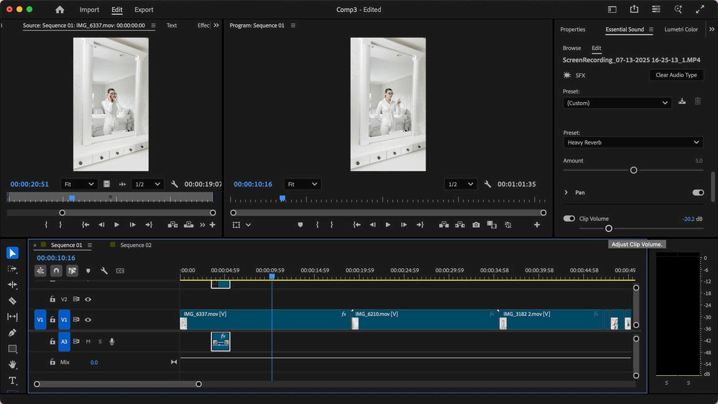Open Program monitor Fit zoom dropdown
Screen dimensions: 718x404
click(302, 184)
